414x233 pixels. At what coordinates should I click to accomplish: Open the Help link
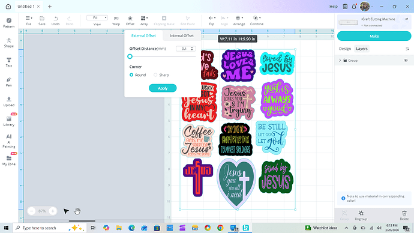coord(334,7)
